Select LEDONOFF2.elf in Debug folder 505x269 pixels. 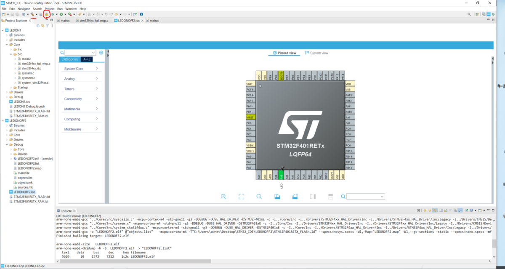pyautogui.click(x=35, y=159)
